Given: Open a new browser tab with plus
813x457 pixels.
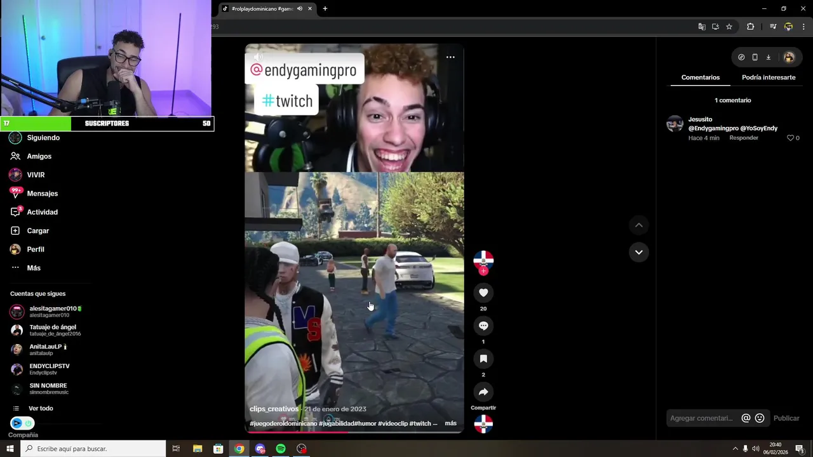Looking at the screenshot, I should tap(325, 9).
